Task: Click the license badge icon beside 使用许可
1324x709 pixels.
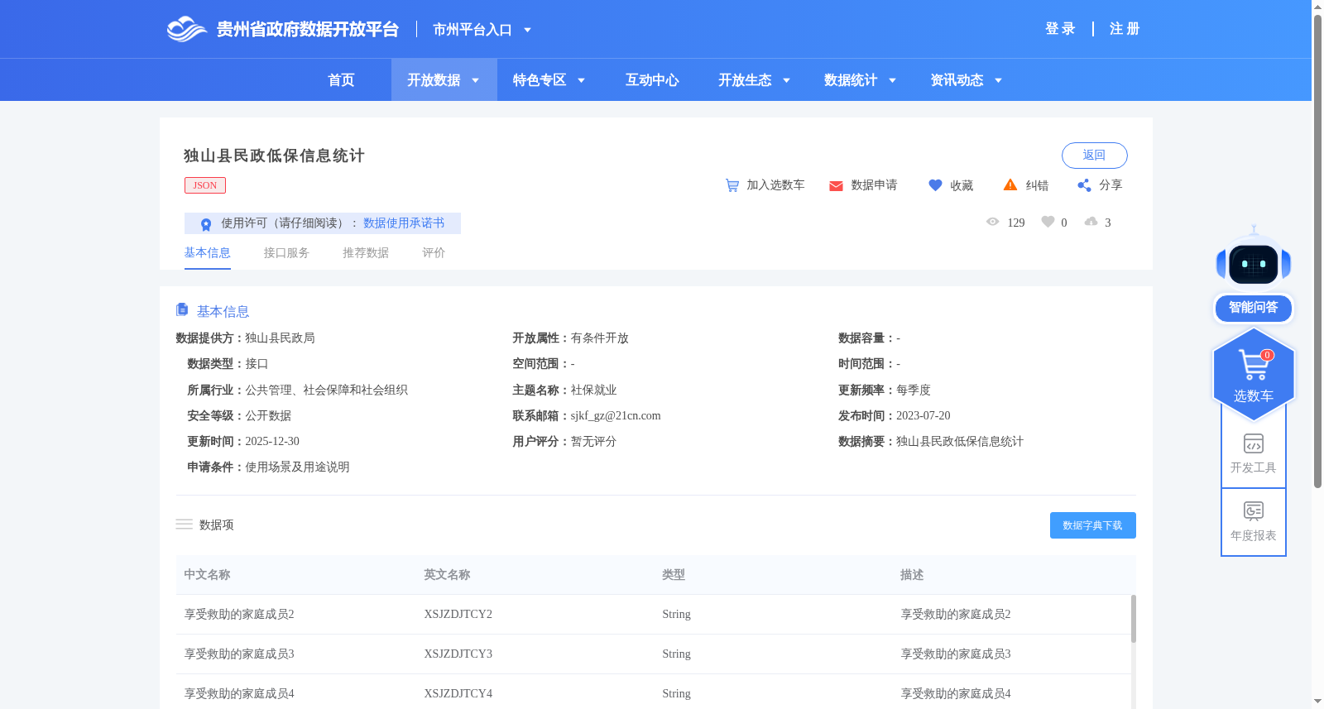Action: (x=206, y=224)
